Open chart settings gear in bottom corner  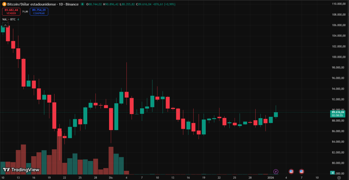click(338, 178)
